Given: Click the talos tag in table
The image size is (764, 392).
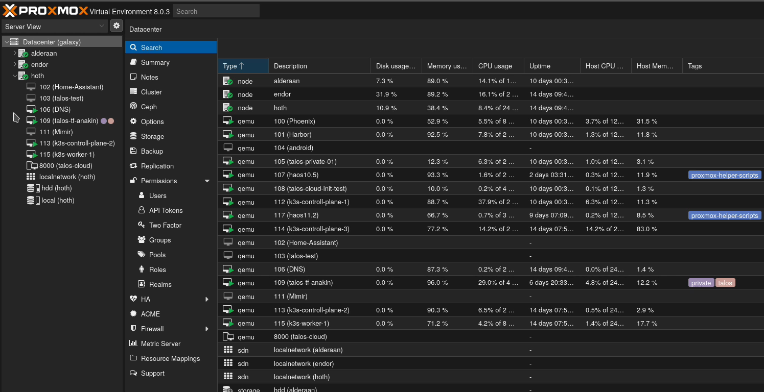Looking at the screenshot, I should point(725,283).
